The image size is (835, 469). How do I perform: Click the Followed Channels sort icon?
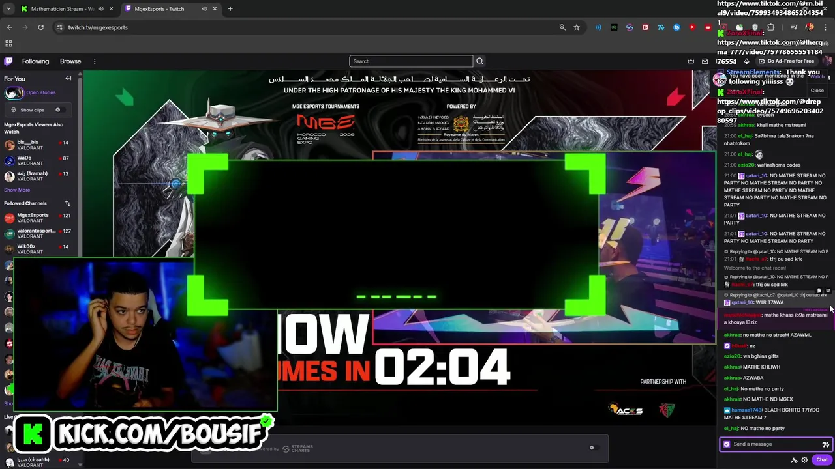coord(67,203)
